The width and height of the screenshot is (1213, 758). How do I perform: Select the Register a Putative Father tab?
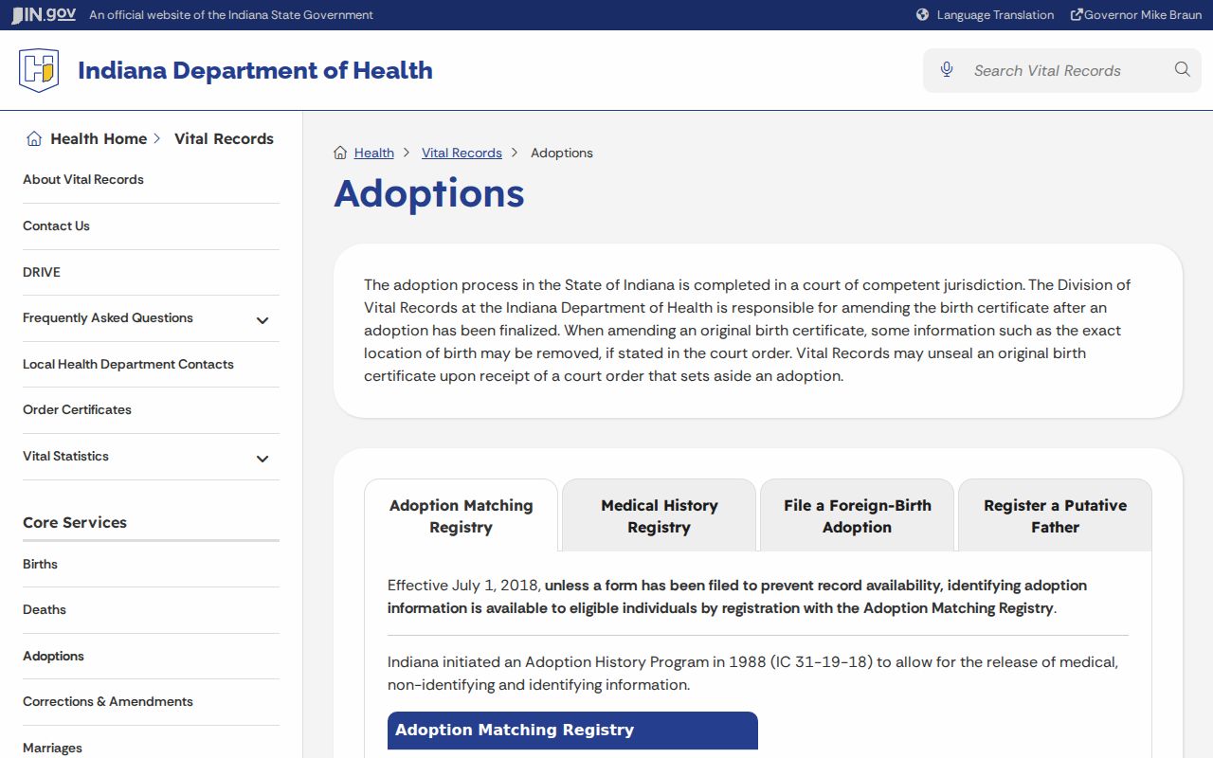pos(1055,515)
